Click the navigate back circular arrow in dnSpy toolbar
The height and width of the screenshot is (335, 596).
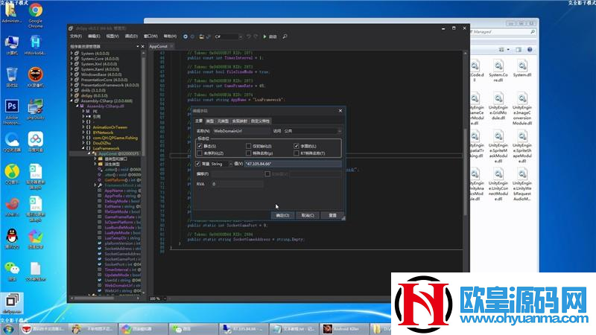coord(186,36)
